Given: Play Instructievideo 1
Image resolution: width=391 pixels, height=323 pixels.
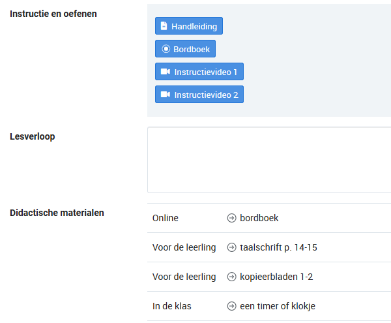Looking at the screenshot, I should tap(199, 72).
